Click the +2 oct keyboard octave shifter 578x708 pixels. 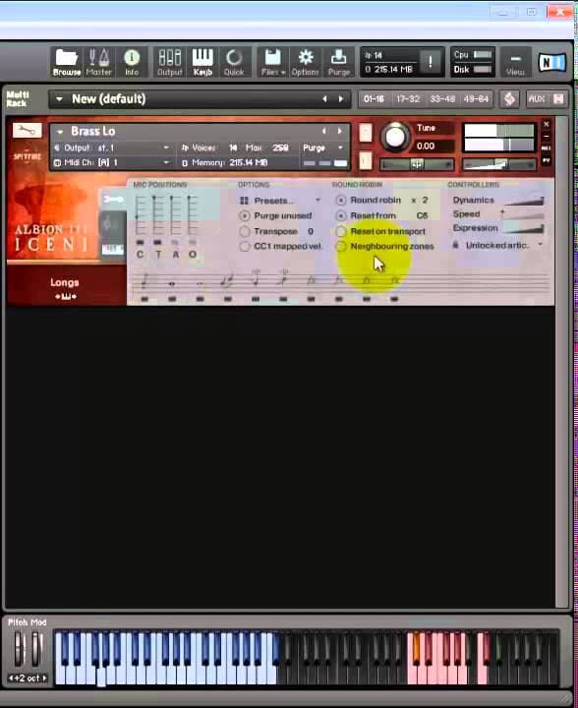pos(28,678)
